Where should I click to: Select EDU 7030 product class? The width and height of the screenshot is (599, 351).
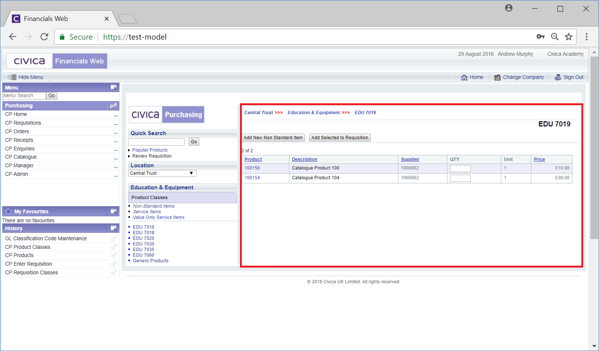click(x=143, y=244)
